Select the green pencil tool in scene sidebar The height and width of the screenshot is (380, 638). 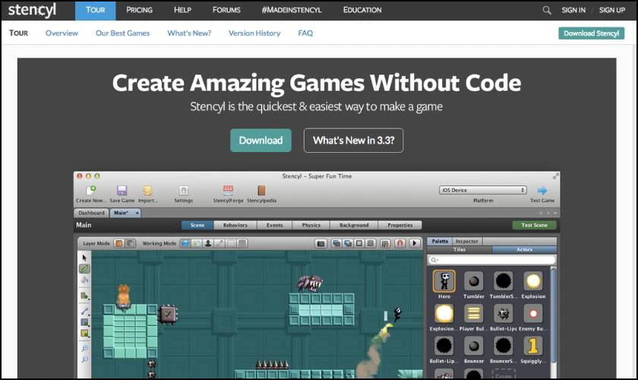tap(84, 269)
